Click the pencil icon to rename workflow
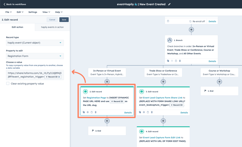This screenshot has width=242, height=147. click(169, 4)
